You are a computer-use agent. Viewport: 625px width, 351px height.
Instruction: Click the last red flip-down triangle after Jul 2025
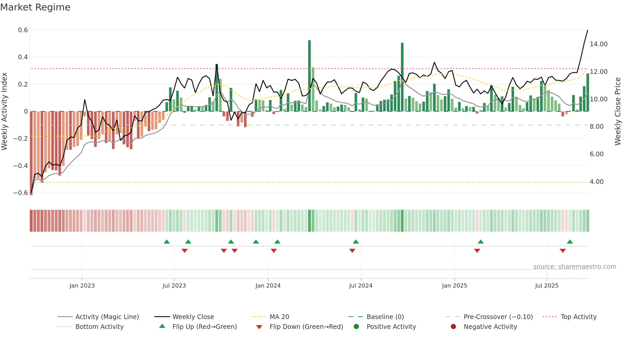563,251
